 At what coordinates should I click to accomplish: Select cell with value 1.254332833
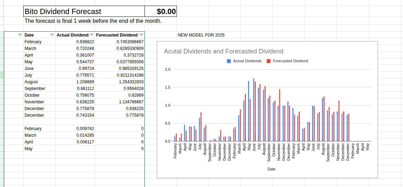119,82
